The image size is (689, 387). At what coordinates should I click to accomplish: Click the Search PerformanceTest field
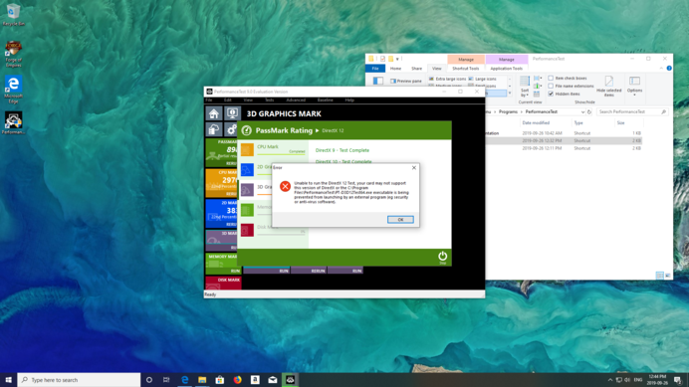pos(633,112)
